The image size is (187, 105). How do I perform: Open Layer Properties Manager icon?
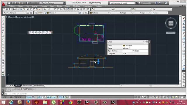point(36,13)
